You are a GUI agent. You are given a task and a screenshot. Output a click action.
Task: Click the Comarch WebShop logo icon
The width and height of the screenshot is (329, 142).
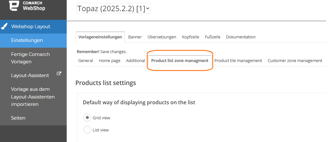point(14,5)
